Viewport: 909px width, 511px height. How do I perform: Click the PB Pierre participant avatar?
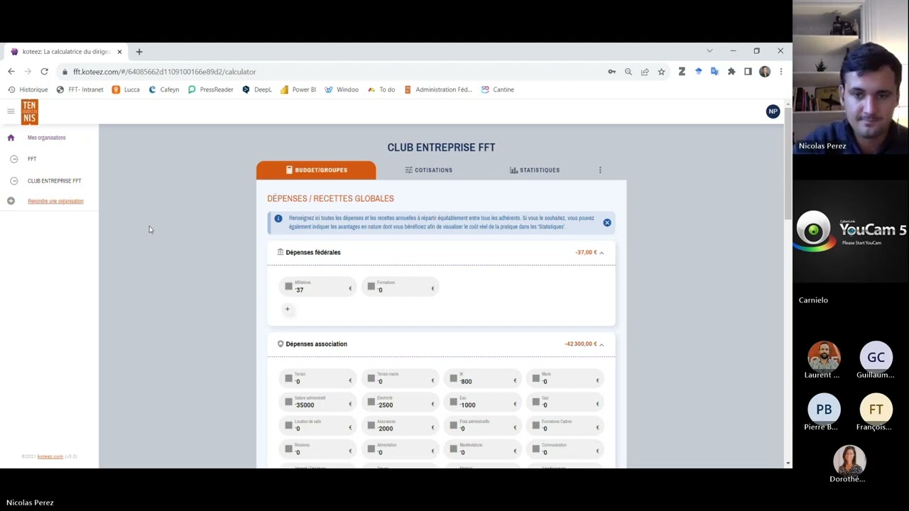coord(824,410)
